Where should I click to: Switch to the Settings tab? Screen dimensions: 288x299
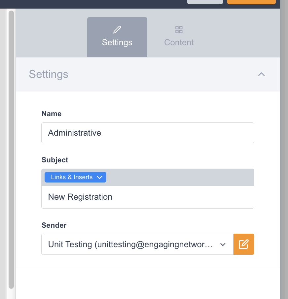point(117,37)
